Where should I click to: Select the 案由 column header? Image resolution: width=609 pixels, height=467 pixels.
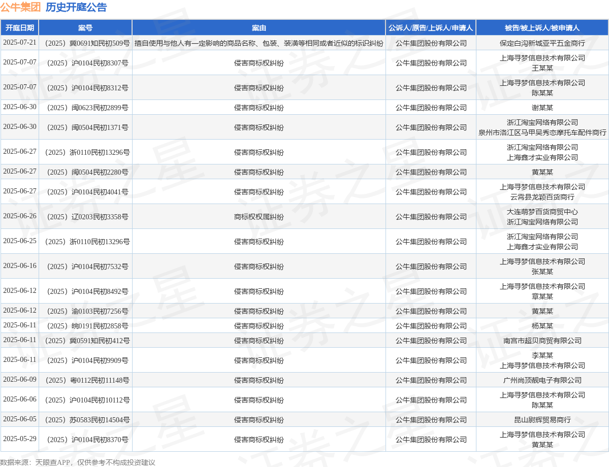[x=259, y=28]
